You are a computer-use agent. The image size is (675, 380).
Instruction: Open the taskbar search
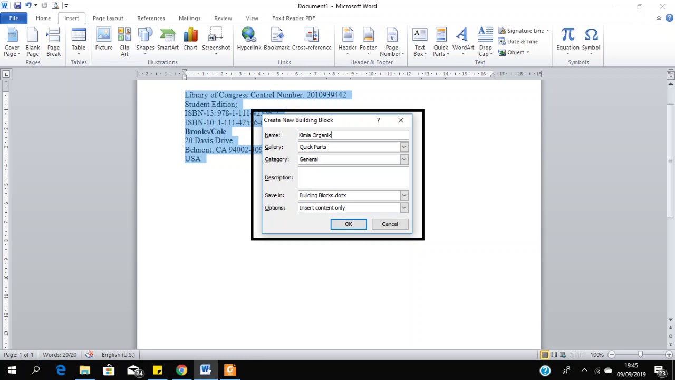tap(36, 370)
